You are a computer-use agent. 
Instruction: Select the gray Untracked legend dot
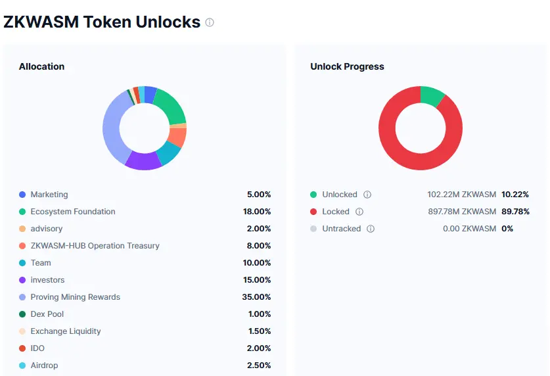point(313,229)
